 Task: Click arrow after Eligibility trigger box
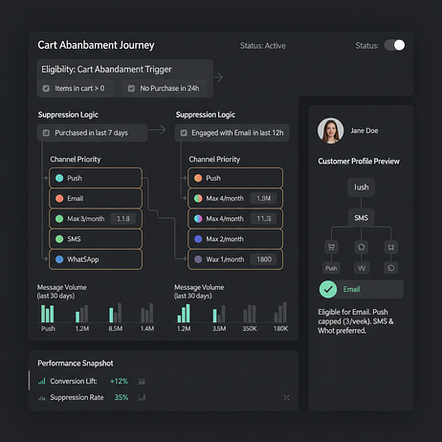point(218,77)
